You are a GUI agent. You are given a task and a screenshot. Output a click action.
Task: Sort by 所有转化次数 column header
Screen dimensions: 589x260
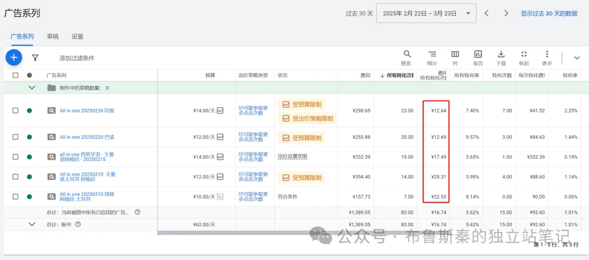(x=398, y=75)
